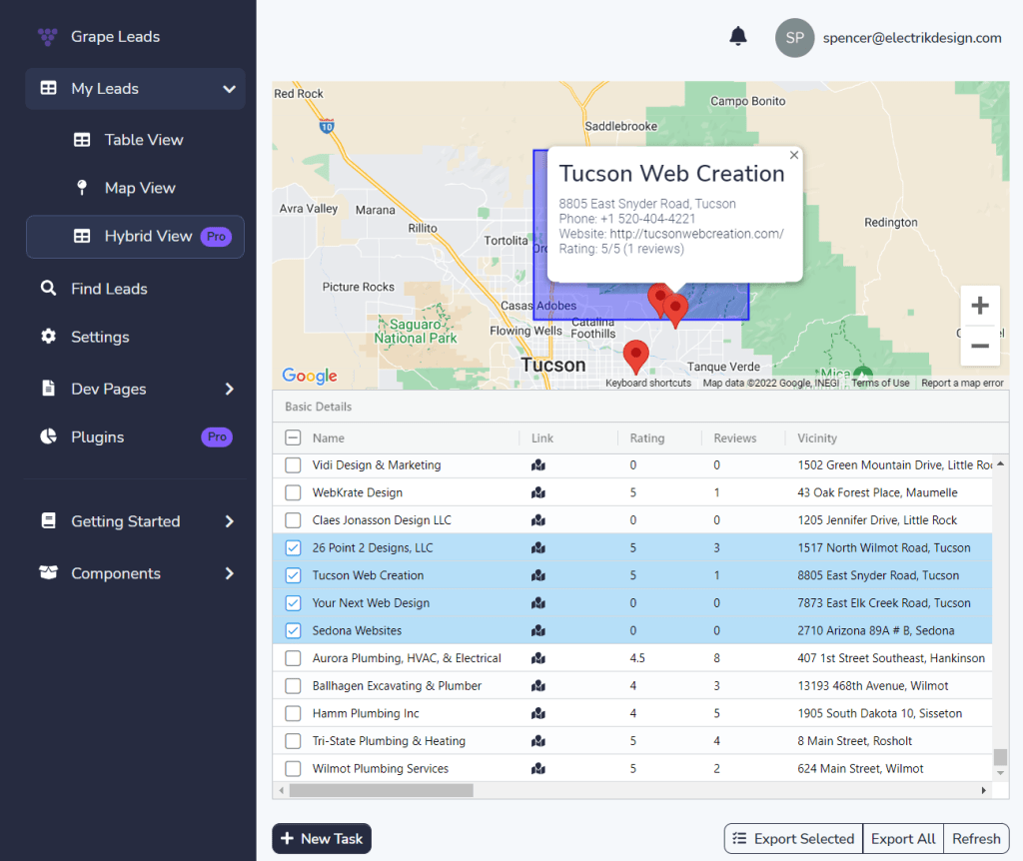Open map link icon for WebKrate Design
The image size is (1023, 861).
pyautogui.click(x=538, y=492)
